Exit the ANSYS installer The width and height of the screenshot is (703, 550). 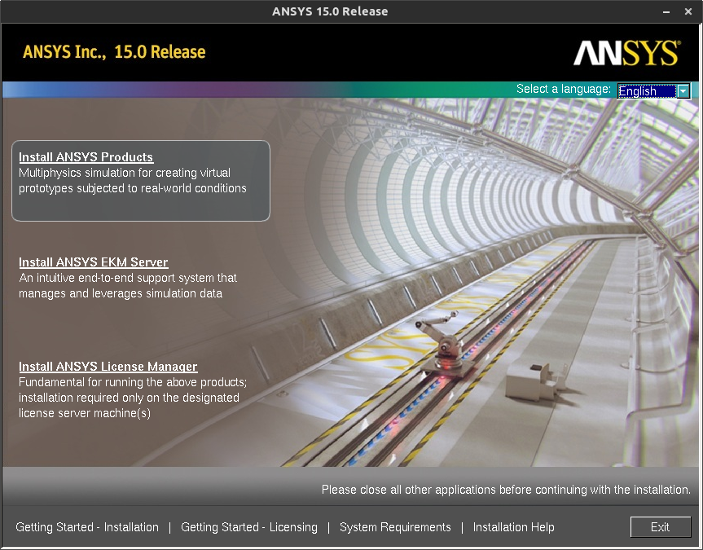[661, 527]
